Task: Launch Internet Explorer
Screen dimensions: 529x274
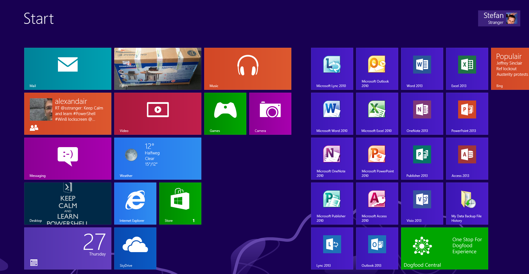Action: [135, 203]
